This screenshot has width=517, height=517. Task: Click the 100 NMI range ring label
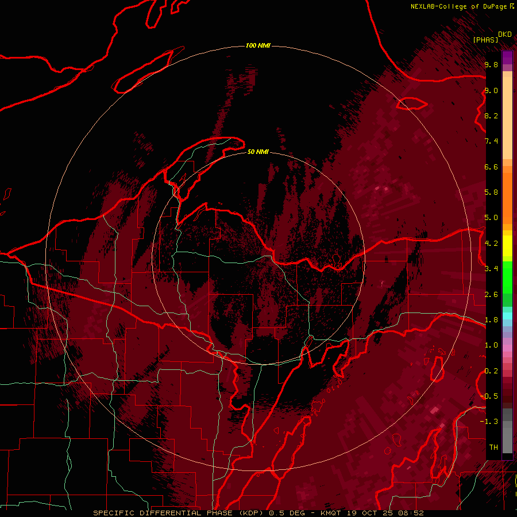tap(258, 45)
